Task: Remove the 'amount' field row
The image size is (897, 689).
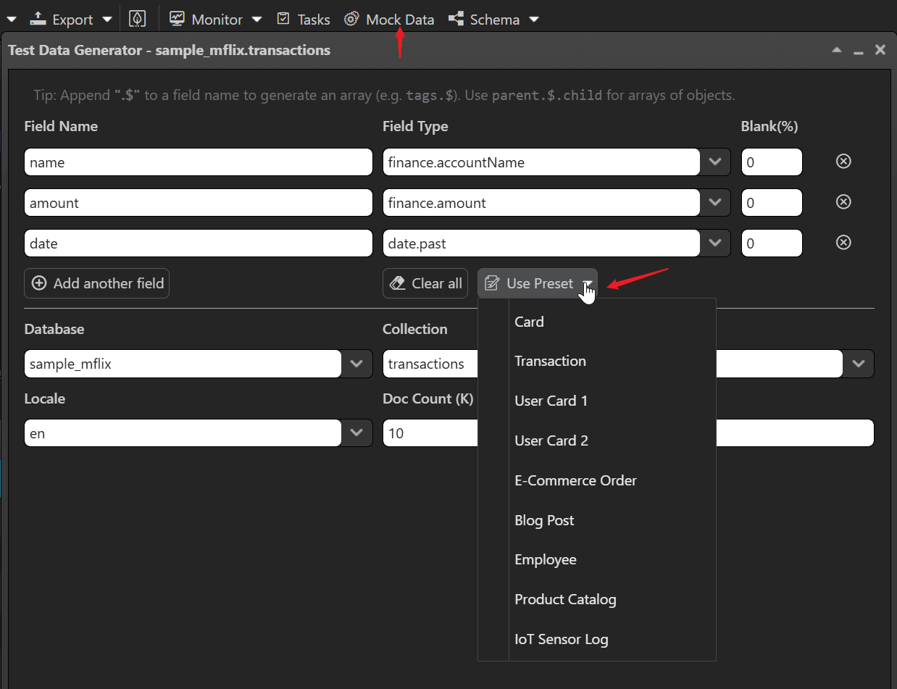Action: pyautogui.click(x=843, y=202)
